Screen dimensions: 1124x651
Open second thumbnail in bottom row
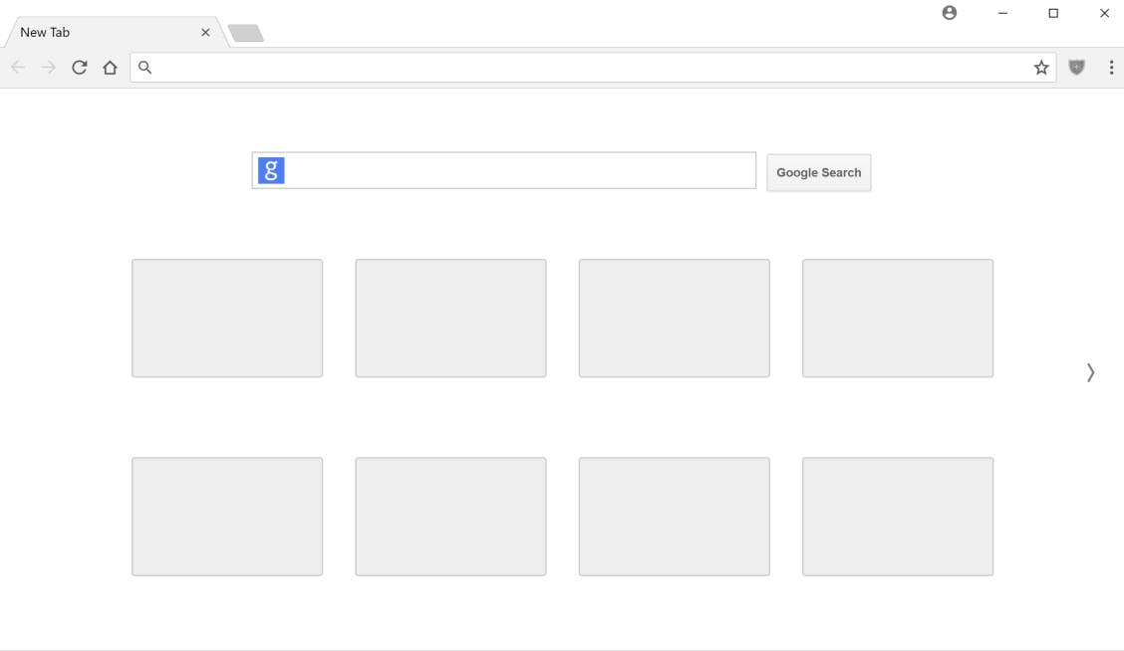tap(450, 517)
